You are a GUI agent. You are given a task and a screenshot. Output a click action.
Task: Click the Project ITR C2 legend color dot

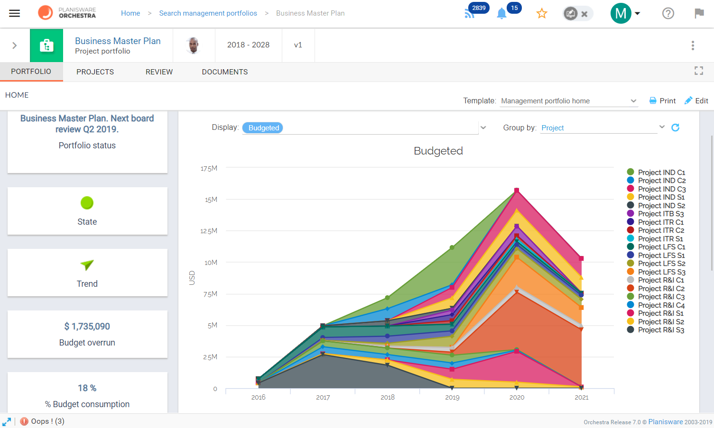tap(631, 230)
